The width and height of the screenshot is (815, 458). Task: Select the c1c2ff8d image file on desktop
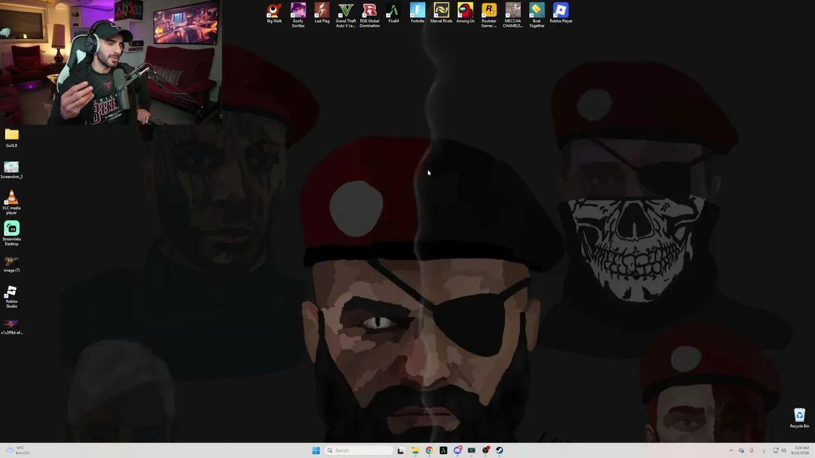11,327
